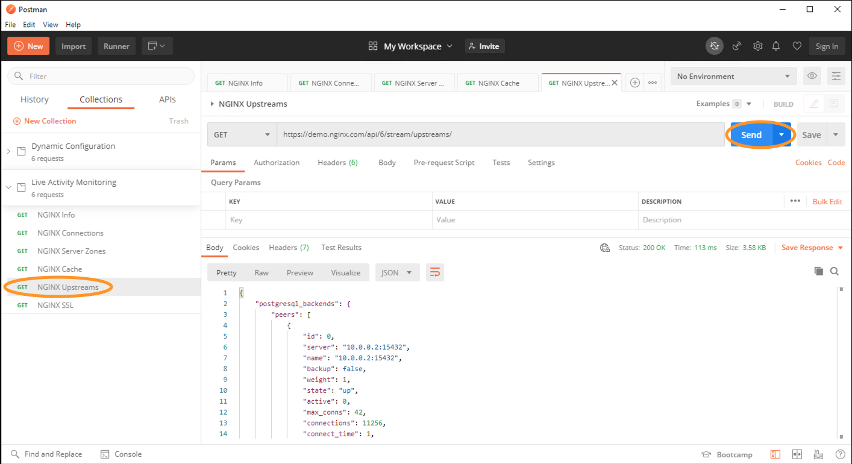Expand the NGINX Upstreams request title arrow

pyautogui.click(x=212, y=104)
